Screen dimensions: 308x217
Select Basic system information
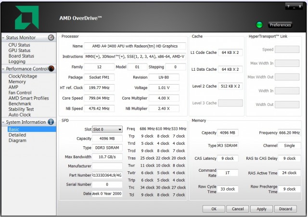(x=32, y=129)
